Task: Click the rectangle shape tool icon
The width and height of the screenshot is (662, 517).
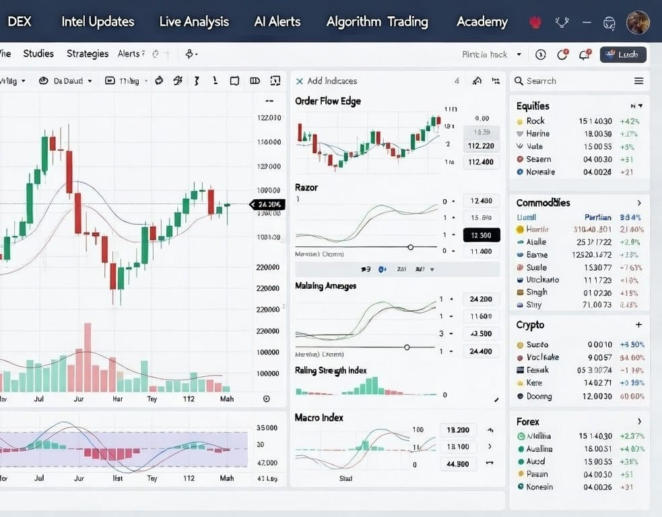Action: pyautogui.click(x=234, y=81)
